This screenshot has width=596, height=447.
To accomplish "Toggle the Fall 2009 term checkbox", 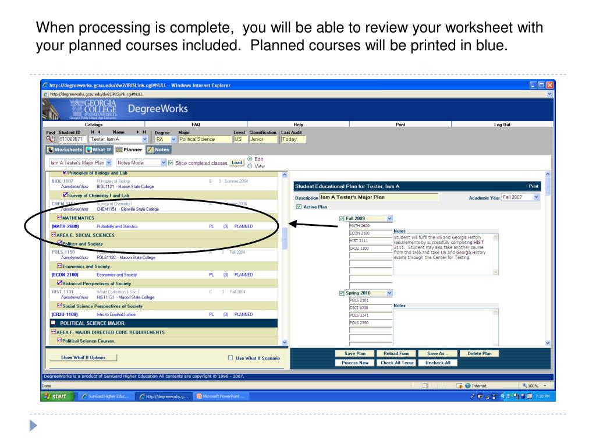I will pos(341,219).
